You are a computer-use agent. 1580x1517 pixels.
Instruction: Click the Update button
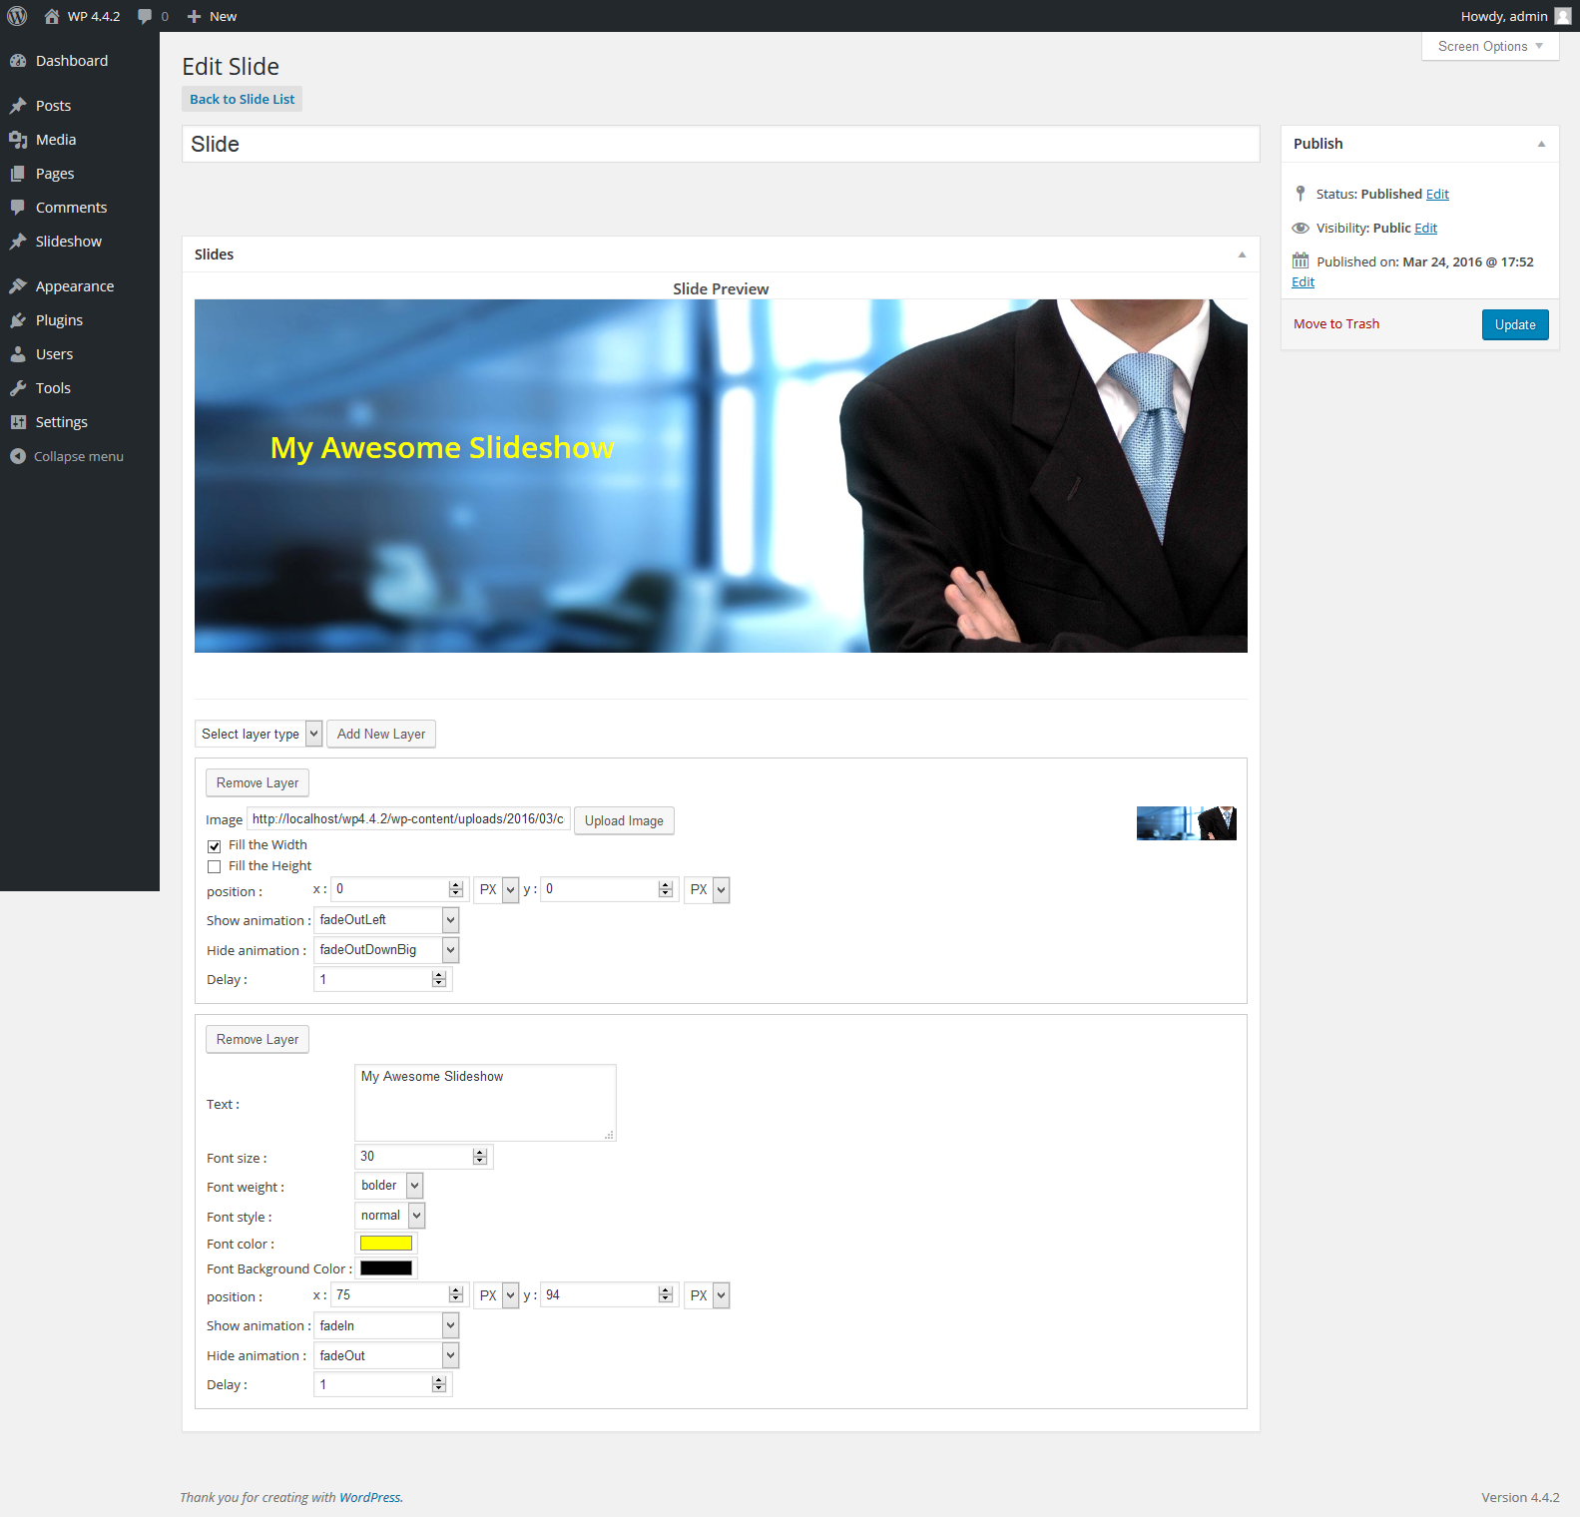point(1515,324)
